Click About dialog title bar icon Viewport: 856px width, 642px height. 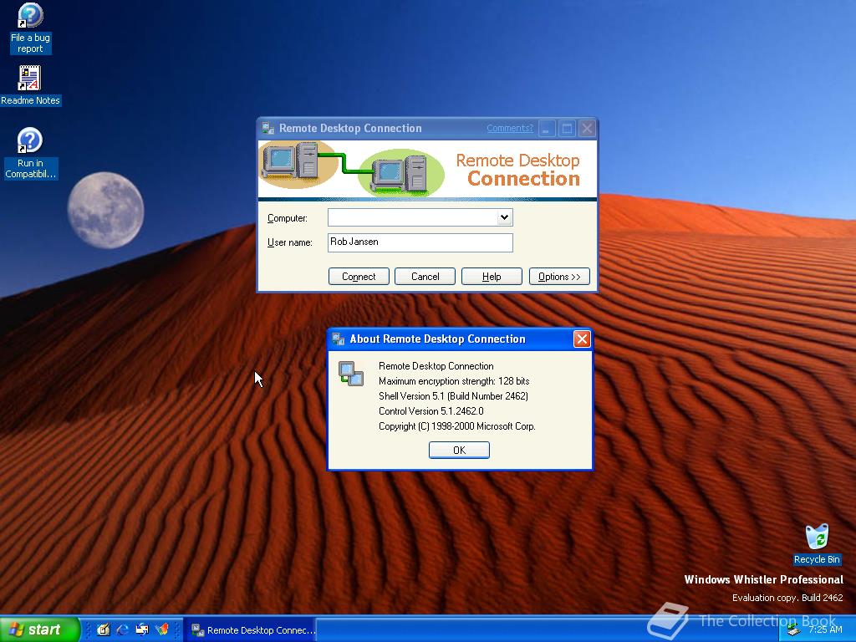pos(338,339)
